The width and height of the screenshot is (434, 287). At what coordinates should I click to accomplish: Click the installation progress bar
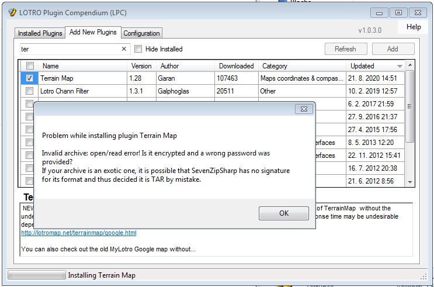click(37, 275)
